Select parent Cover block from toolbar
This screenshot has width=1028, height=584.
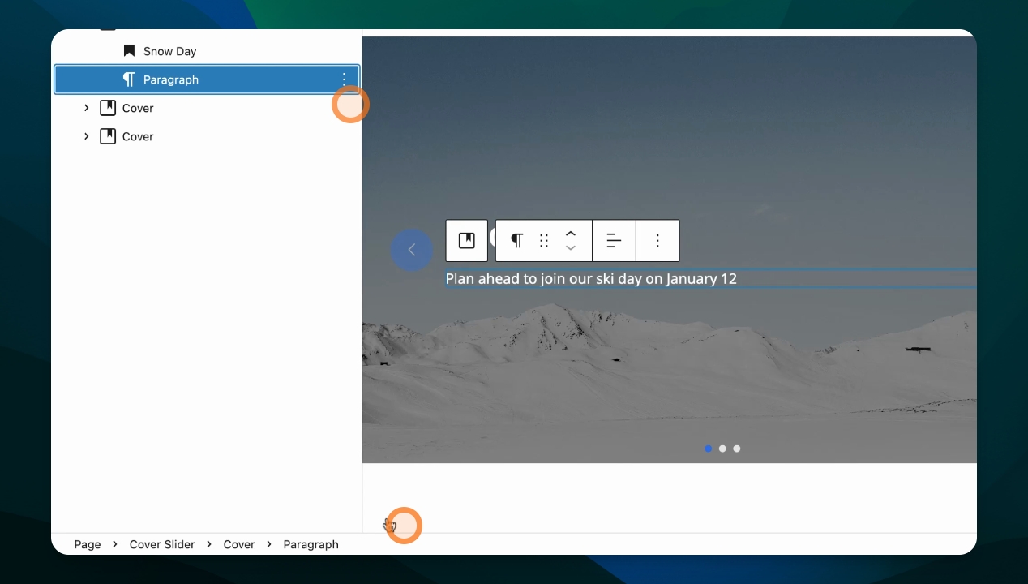click(x=467, y=241)
